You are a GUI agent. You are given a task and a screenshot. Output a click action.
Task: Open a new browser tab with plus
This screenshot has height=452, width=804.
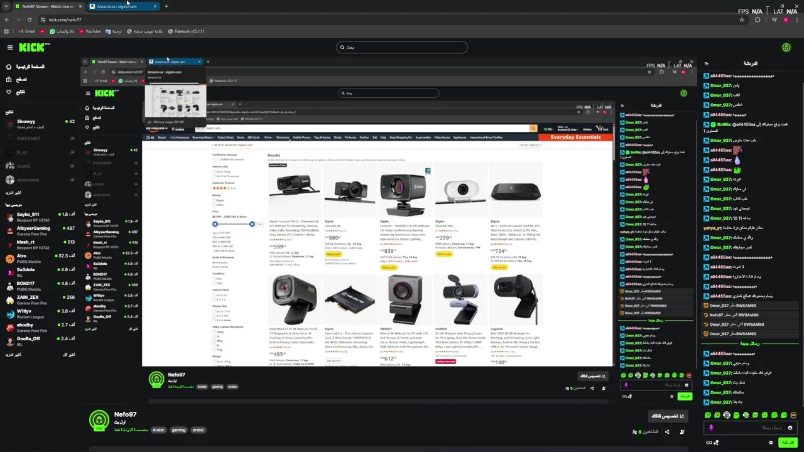[x=166, y=6]
